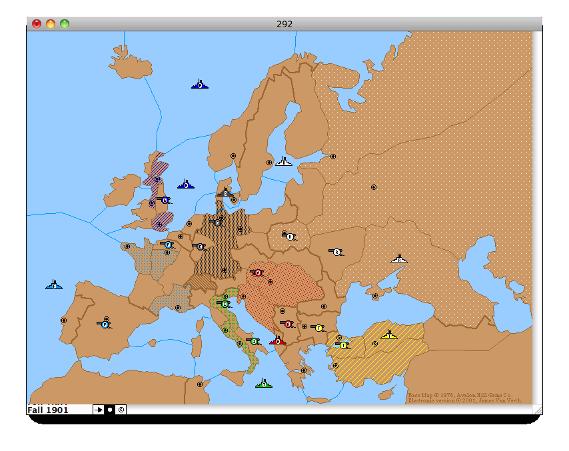Click the window title "292"

click(x=284, y=24)
